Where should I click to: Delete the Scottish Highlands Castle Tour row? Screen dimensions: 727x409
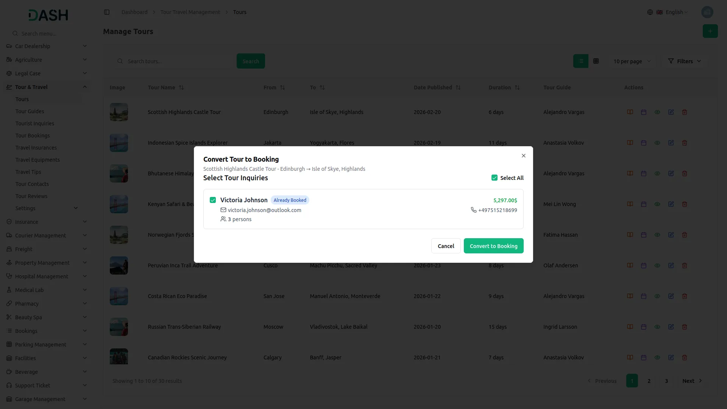coord(684,112)
